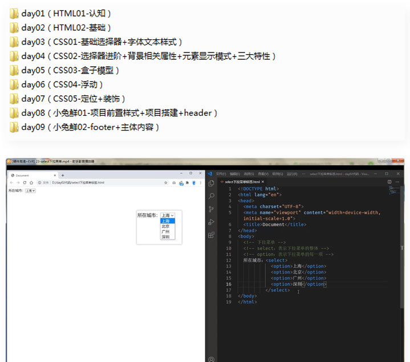This screenshot has width=410, height=362.
Task: Click the <title>Document</title> code line
Action: tap(274, 225)
